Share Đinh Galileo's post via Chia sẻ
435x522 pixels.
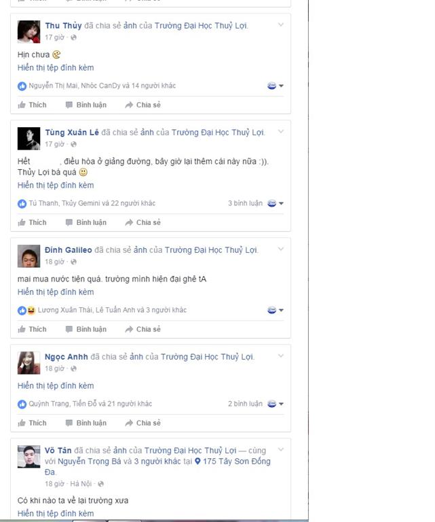pos(143,329)
